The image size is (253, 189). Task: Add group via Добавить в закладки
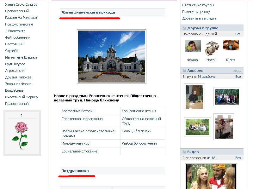(200, 18)
